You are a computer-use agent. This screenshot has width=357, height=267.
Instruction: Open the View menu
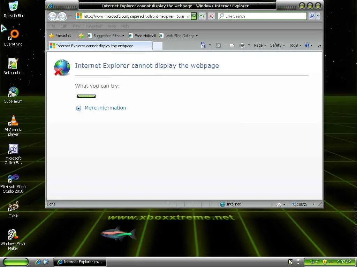pyautogui.click(x=76, y=26)
